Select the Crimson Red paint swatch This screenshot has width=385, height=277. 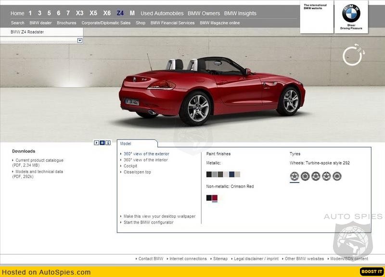[215, 198]
